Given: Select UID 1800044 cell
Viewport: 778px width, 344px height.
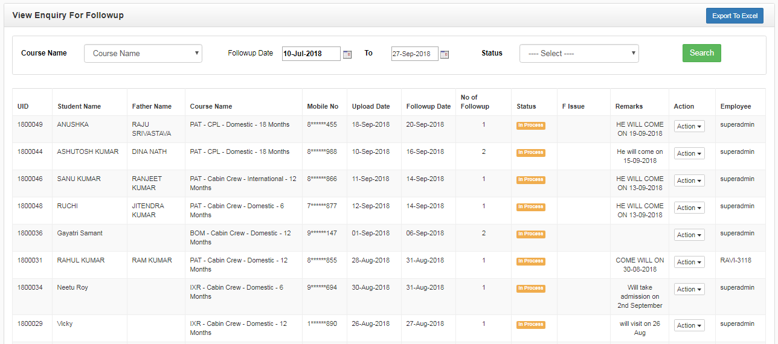Looking at the screenshot, I should coord(30,151).
